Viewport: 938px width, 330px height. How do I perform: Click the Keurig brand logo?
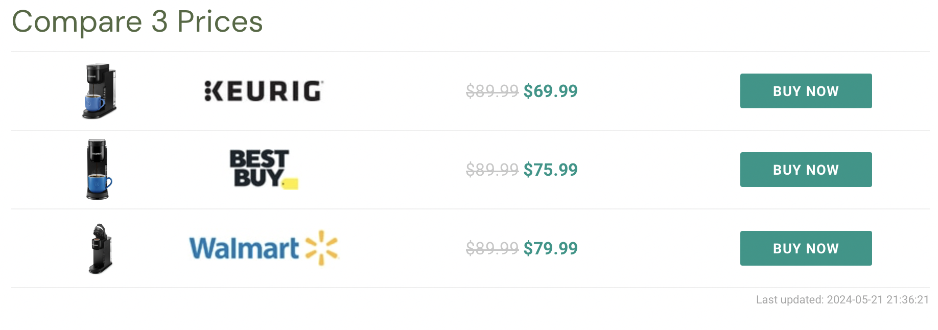(264, 91)
